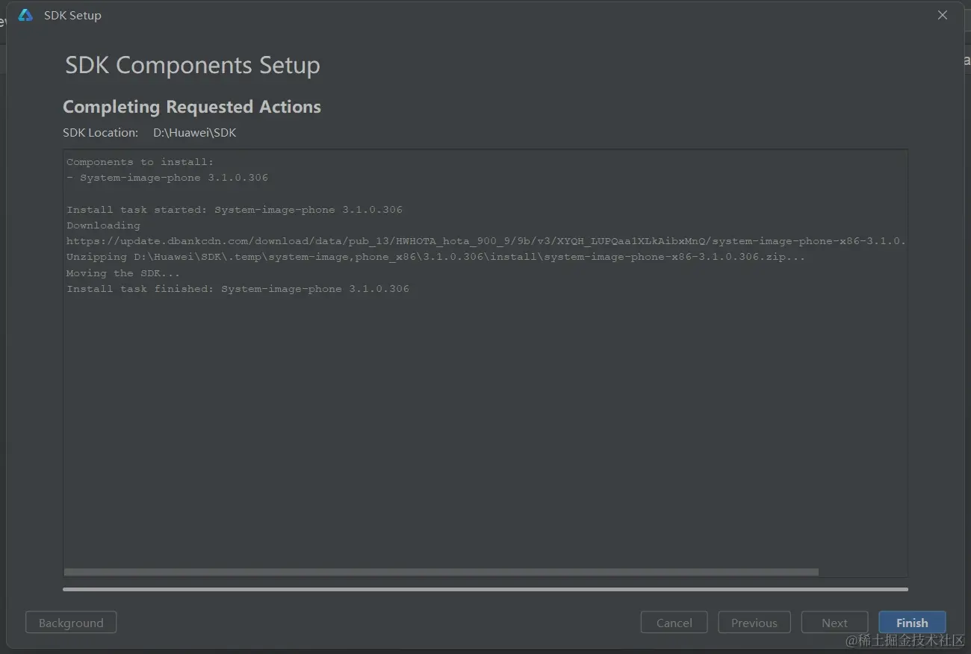
Task: Click the 'Components to install:' line
Action: pyautogui.click(x=140, y=162)
